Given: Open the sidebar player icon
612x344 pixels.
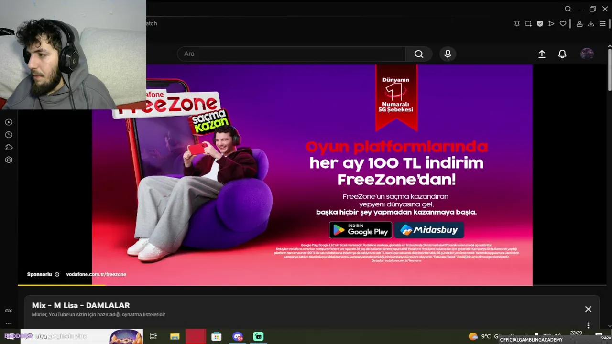Looking at the screenshot, I should click(x=9, y=122).
